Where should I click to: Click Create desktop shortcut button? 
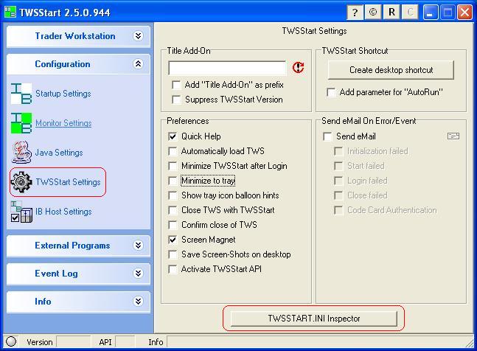point(391,70)
